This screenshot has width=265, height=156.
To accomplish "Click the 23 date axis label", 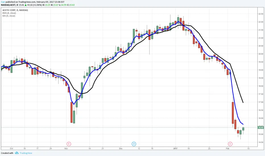I will click(x=209, y=149).
